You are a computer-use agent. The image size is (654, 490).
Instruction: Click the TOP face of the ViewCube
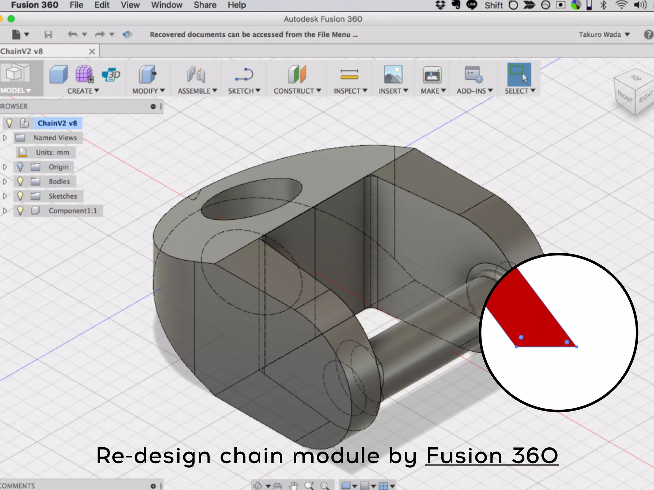coord(635,78)
